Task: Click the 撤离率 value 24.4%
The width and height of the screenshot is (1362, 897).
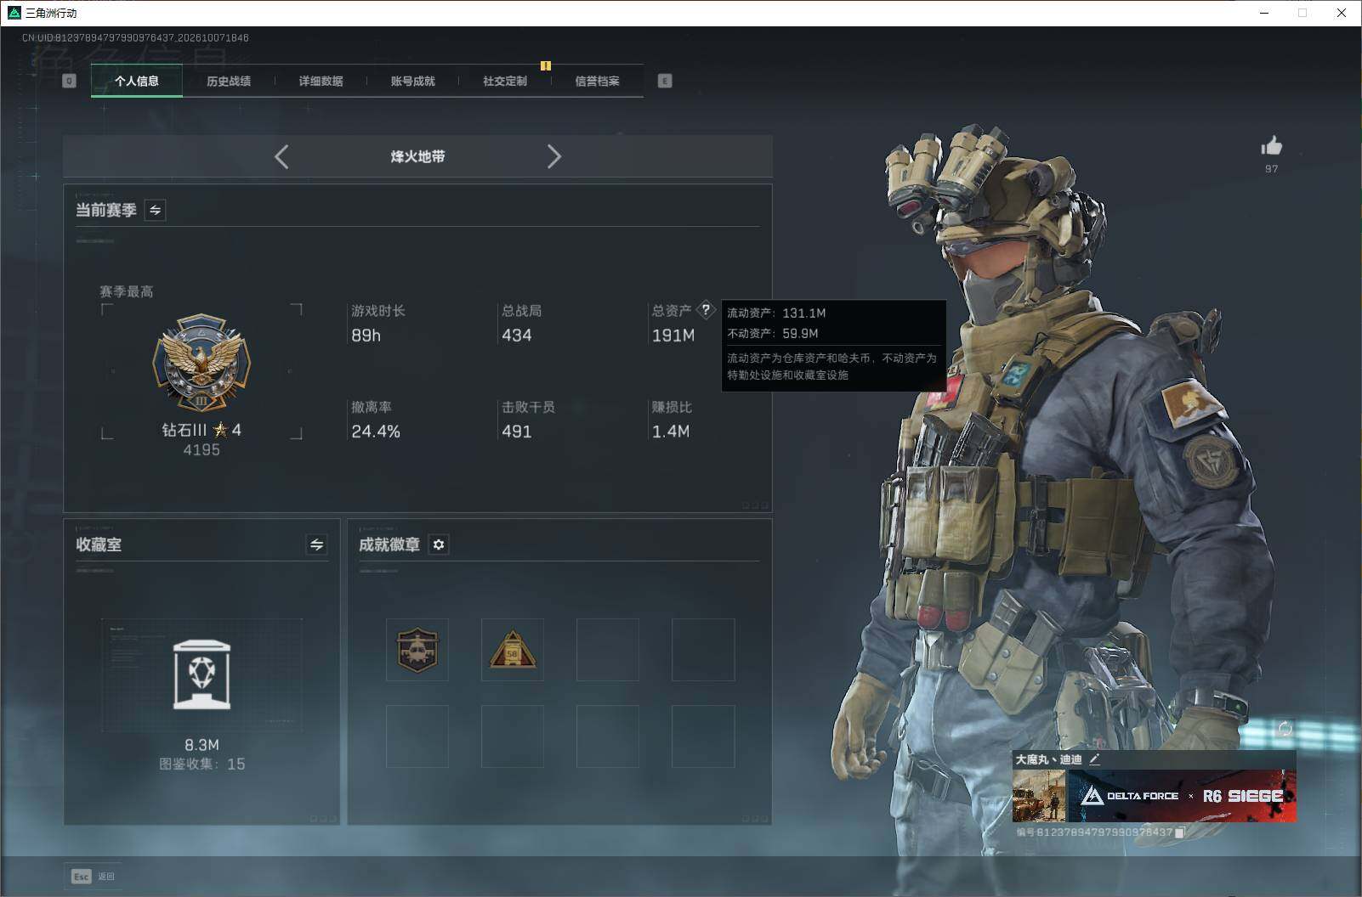Action: pyautogui.click(x=376, y=432)
